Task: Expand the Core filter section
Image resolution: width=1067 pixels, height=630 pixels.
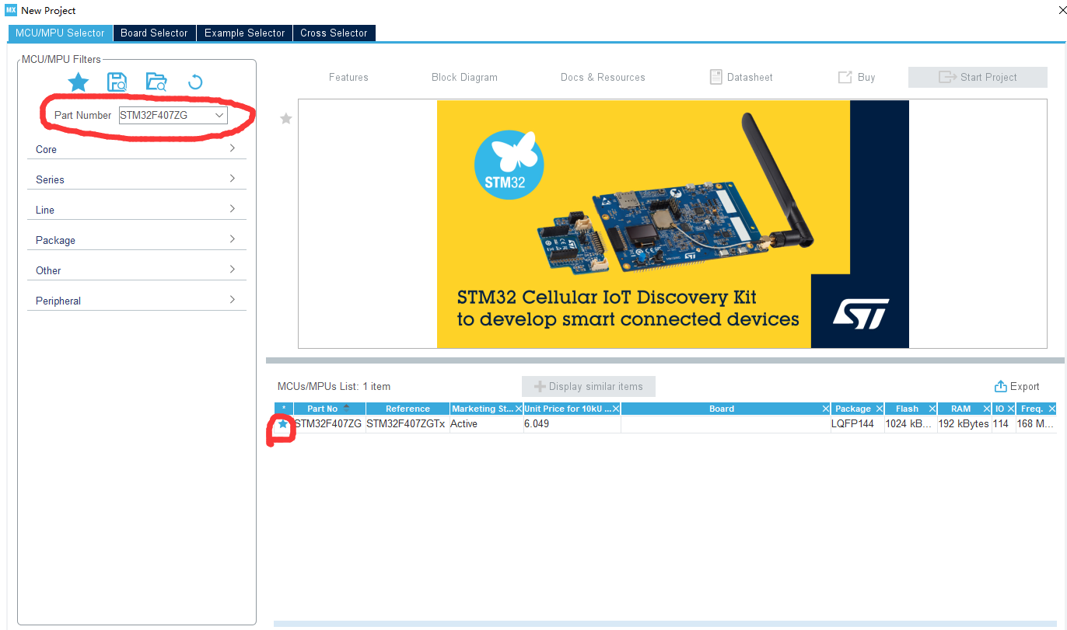Action: tap(136, 149)
